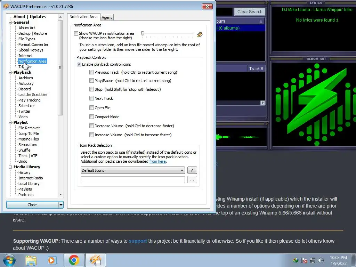356x267 pixels.
Task: Click the Clear Search button
Action: [250, 12]
